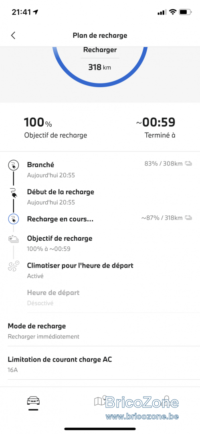Open Mode de recharge selection
The height and width of the screenshot is (434, 200).
[x=100, y=331]
